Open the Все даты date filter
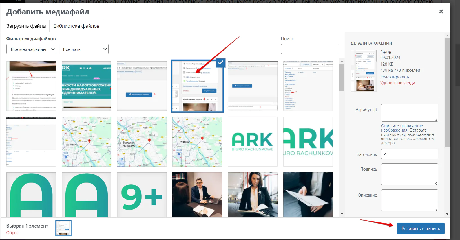 (x=83, y=49)
